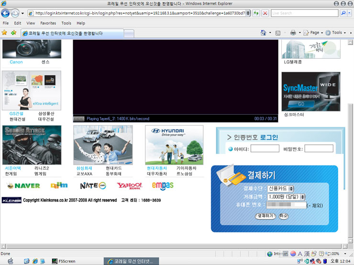Click the 아이디 input field

[265, 148]
